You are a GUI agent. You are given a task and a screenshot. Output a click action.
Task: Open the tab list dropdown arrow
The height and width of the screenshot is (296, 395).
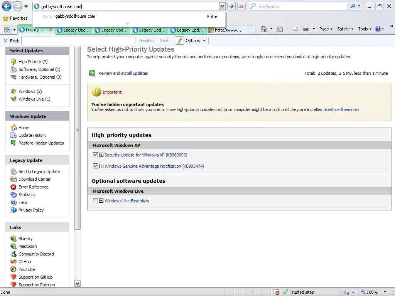[x=14, y=30]
